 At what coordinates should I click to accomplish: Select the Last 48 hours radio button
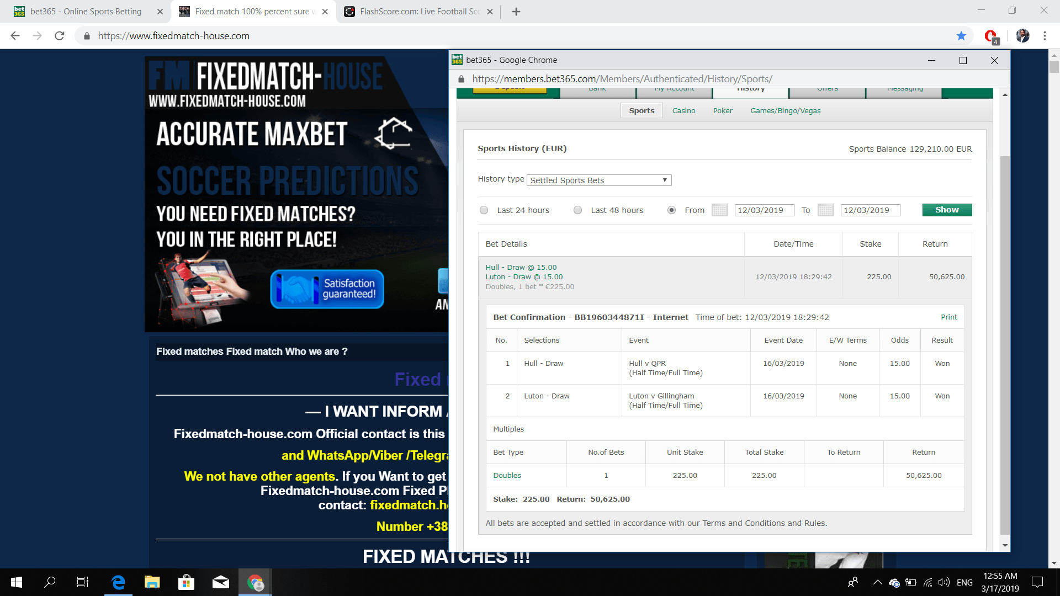coord(578,210)
